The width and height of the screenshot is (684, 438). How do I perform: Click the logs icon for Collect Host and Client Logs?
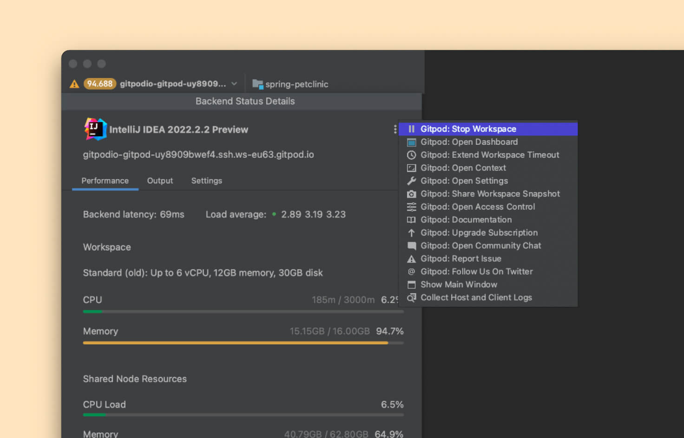tap(411, 298)
